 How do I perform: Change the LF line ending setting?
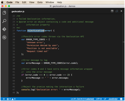coord(105,99)
